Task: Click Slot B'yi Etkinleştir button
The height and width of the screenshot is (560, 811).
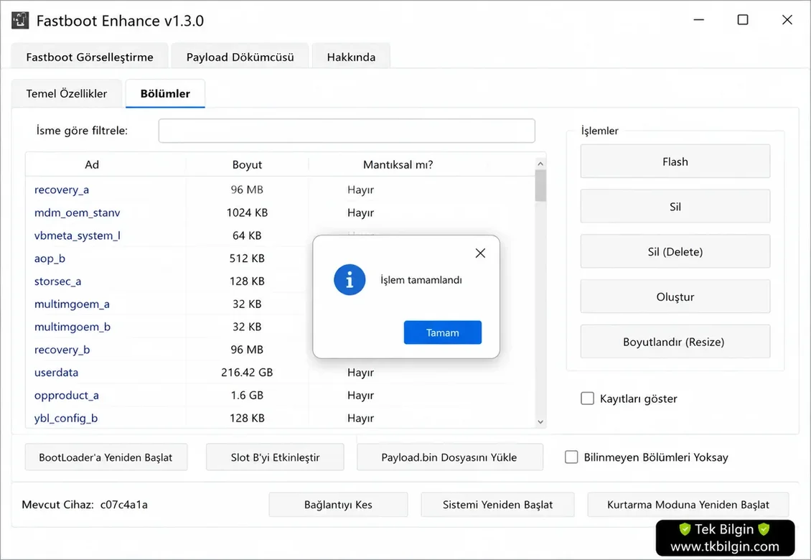Action: point(275,457)
